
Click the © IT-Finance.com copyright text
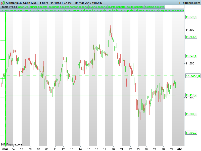point(10,144)
